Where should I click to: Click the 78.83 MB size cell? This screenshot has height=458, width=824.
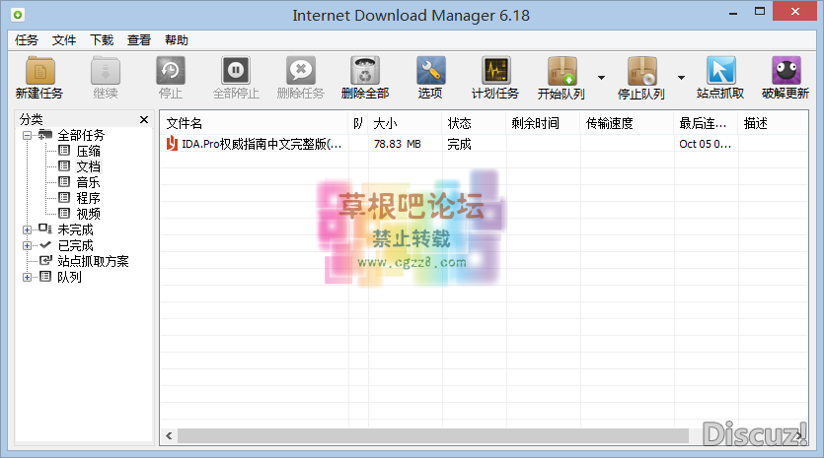(x=398, y=144)
